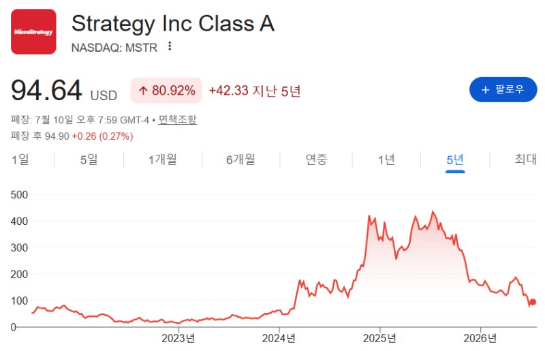Viewport: 545px width, 351px height.
Task: Click the 94.64 USD price value
Action: click(64, 91)
